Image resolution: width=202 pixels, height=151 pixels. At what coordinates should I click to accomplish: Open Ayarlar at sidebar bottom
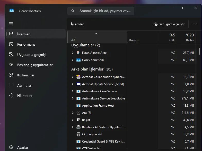(36, 147)
